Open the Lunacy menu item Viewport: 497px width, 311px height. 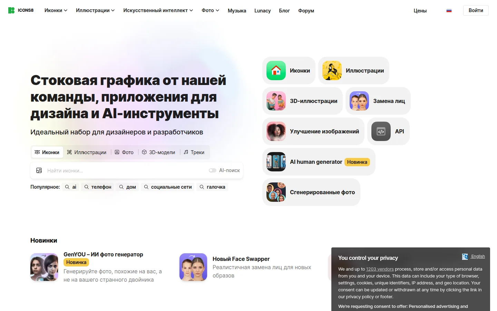263,11
